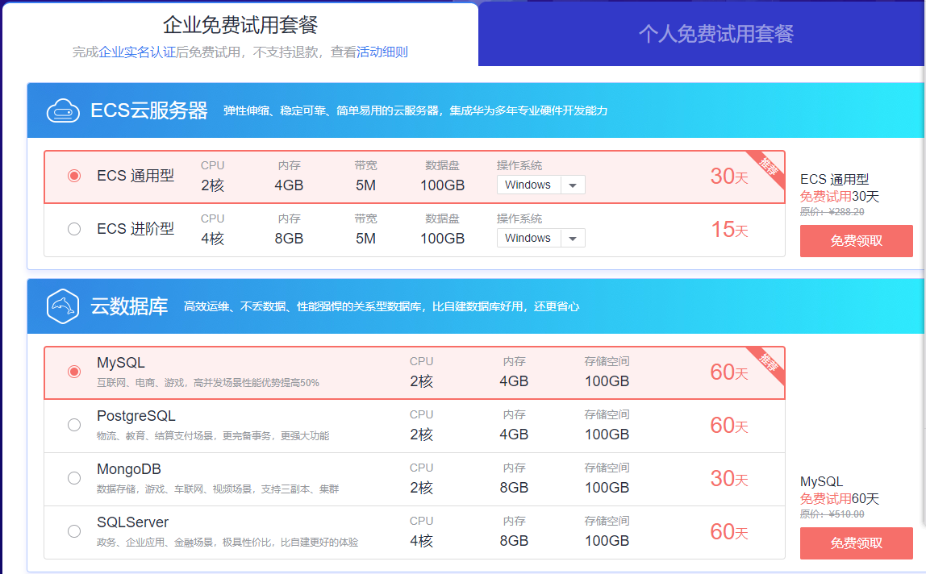Select the ECS 通用型 radio button
The image size is (926, 574).
(x=74, y=176)
